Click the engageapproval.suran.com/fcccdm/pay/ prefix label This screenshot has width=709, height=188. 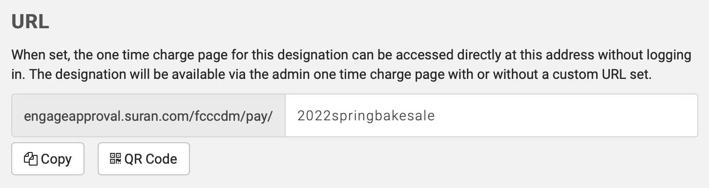click(x=148, y=116)
